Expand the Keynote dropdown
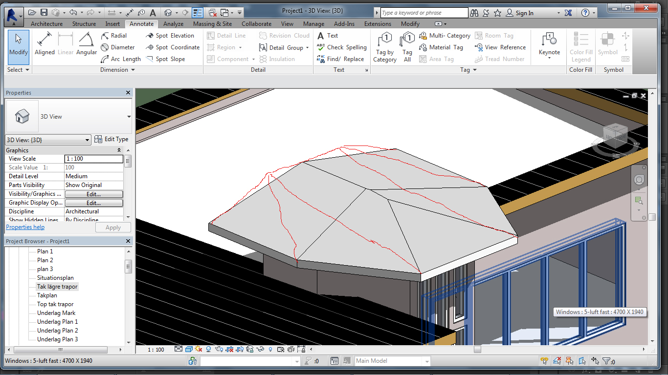The width and height of the screenshot is (668, 375). 549,59
